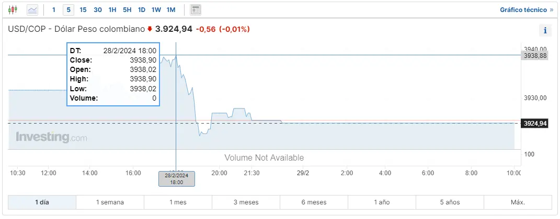Select the 1H interval
560x219 pixels.
(x=112, y=9)
